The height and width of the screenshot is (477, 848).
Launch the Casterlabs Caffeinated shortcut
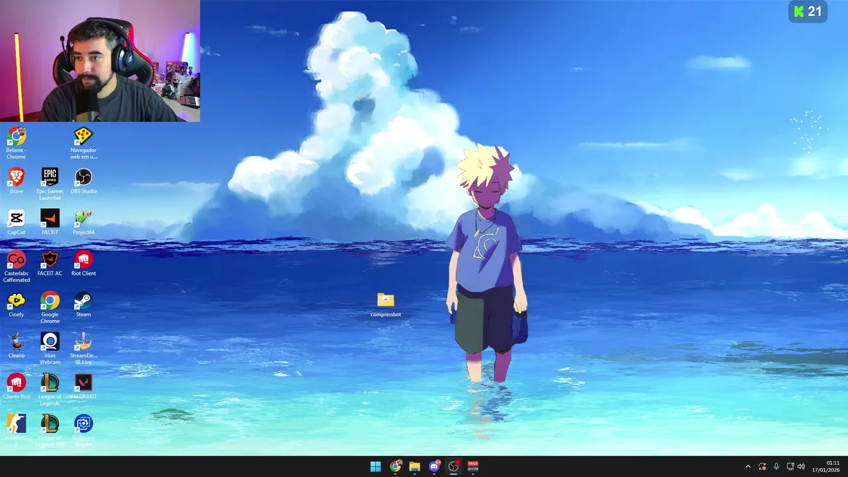pos(17,266)
